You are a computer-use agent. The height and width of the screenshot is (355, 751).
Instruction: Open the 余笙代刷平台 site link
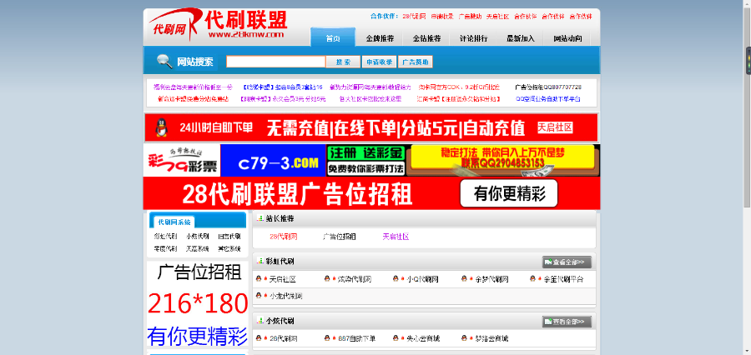(x=564, y=279)
